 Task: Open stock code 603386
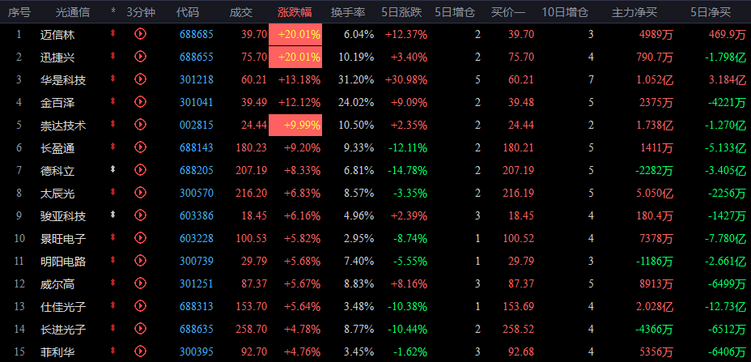click(197, 215)
